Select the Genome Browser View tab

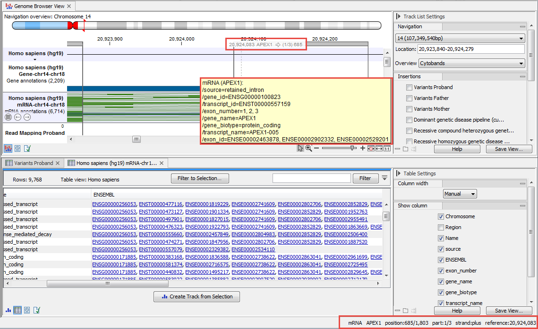(x=39, y=6)
